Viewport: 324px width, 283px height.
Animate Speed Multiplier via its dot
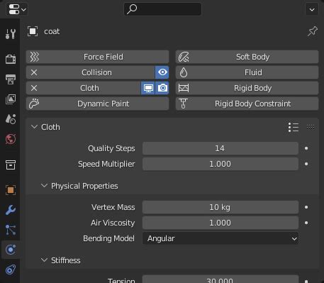pyautogui.click(x=306, y=164)
